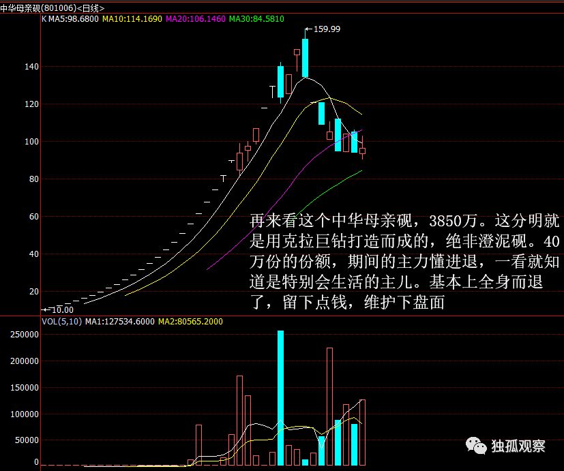Viewport: 564px width, 471px height.
Task: Select the cyan candlestick at the 159.99 peak
Action: pos(305,58)
